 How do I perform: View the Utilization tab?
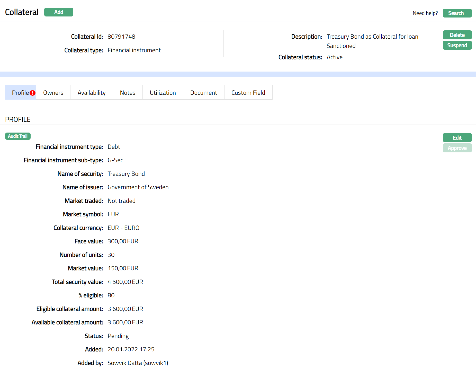coord(163,93)
